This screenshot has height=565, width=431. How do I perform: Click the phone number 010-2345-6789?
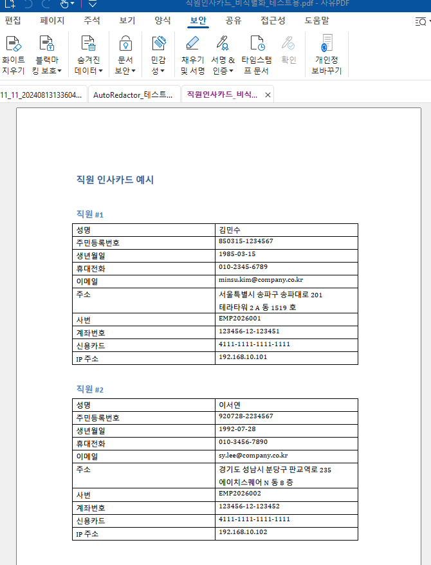243,267
